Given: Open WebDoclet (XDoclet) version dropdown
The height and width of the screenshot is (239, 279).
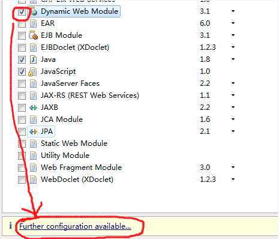Looking at the screenshot, I should tap(233, 180).
